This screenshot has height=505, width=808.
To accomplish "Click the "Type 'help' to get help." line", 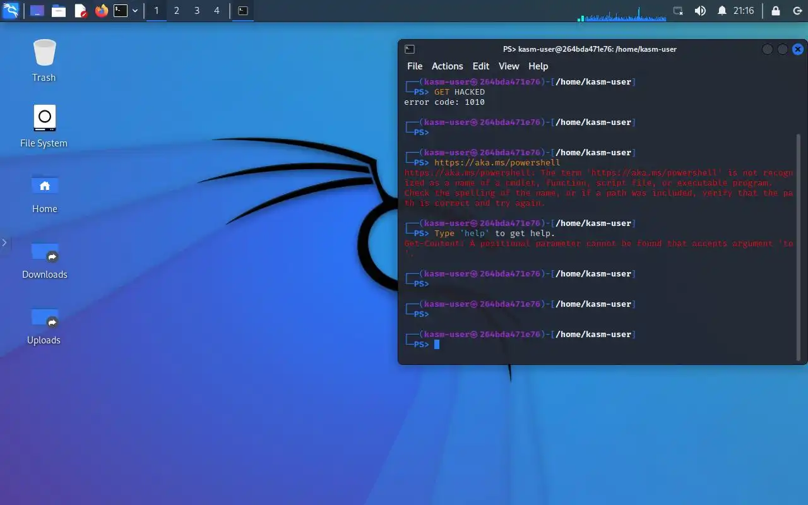I will [x=495, y=234].
